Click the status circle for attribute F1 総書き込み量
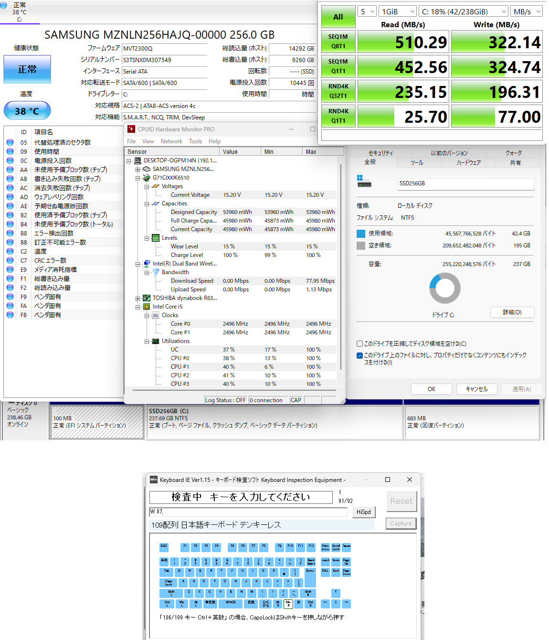 pos(10,278)
